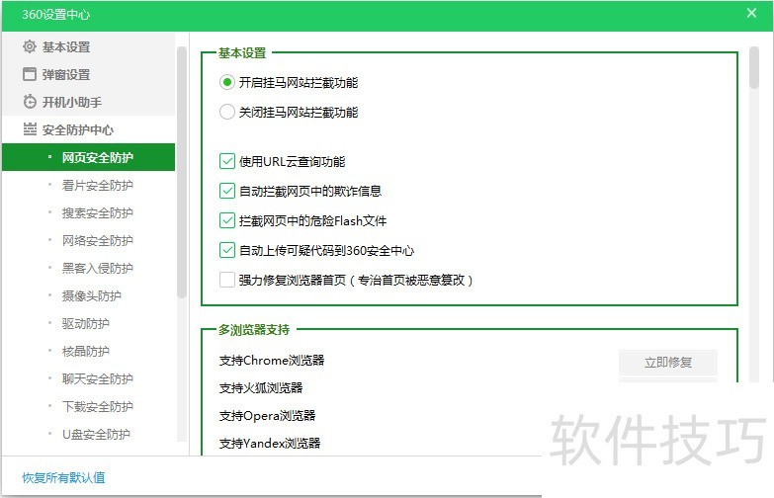
Task: Select 网页安全防护 sidebar item
Action: [89, 157]
